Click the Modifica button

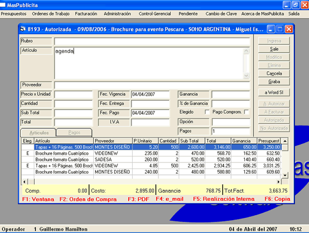coord(274,57)
